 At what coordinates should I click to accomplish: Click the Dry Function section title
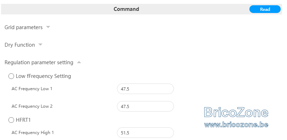coord(20,45)
